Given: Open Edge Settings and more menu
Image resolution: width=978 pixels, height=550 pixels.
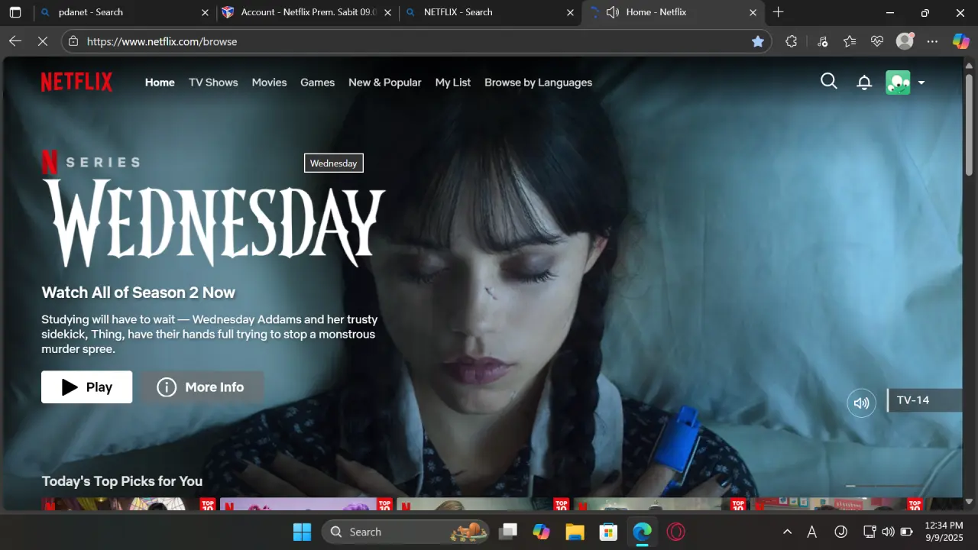Looking at the screenshot, I should pyautogui.click(x=932, y=41).
